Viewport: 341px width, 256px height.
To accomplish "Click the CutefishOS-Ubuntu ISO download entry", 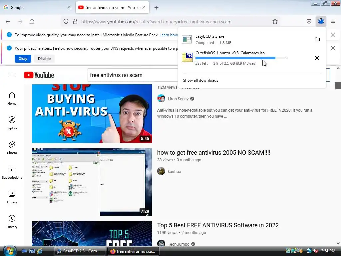I will click(x=246, y=58).
